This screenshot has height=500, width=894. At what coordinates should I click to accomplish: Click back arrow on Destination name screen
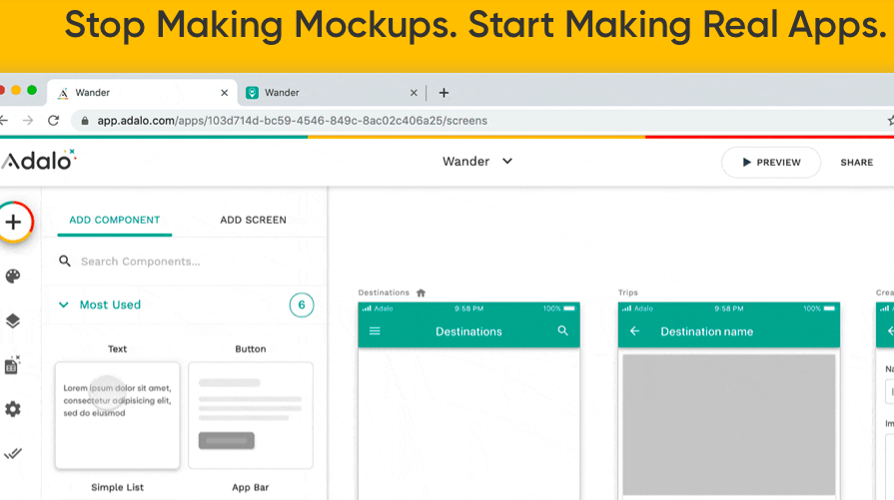click(634, 331)
